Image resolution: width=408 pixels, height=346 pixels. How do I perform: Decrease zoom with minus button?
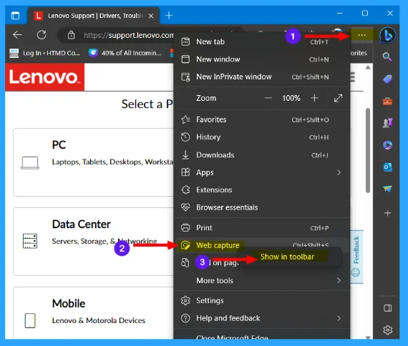tap(268, 98)
